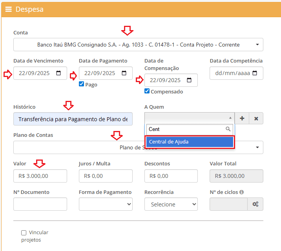This screenshot has width=281, height=251.
Task: Click the Nº Documento input field
Action: (x=40, y=204)
